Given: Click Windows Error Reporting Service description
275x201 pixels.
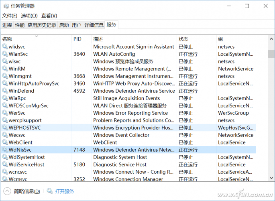Looking at the screenshot, I should [130, 113].
